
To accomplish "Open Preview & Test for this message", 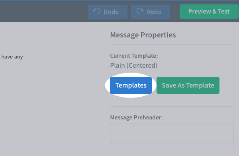I will (x=209, y=12).
